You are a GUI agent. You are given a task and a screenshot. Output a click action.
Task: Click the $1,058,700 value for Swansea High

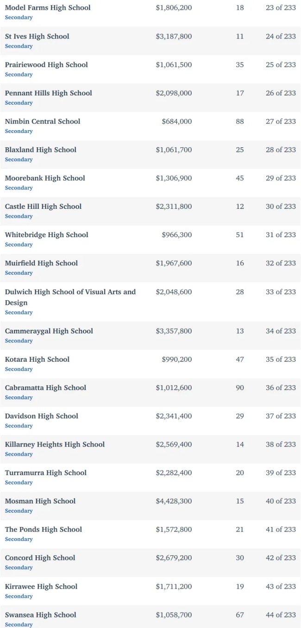(x=174, y=615)
